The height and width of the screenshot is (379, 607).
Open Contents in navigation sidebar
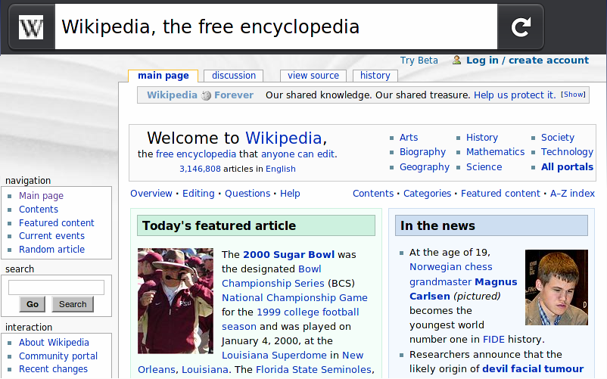tap(39, 210)
